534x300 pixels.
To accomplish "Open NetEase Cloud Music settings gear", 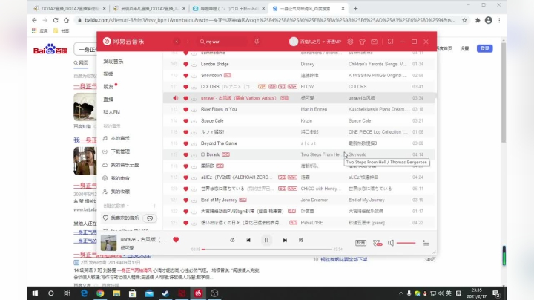I will [x=350, y=42].
